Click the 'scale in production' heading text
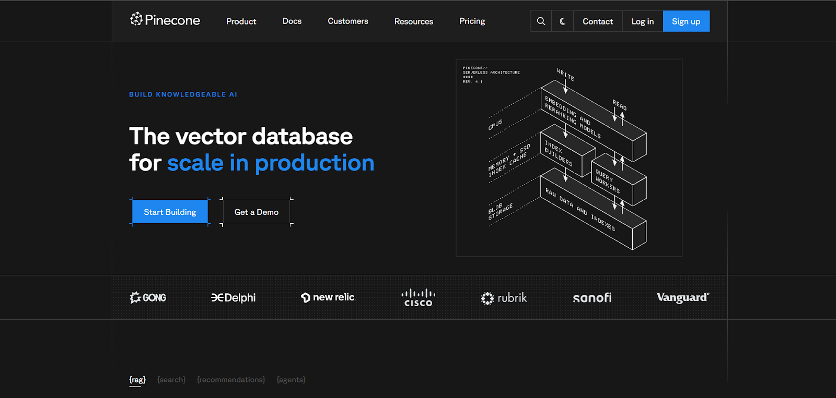 (x=271, y=163)
